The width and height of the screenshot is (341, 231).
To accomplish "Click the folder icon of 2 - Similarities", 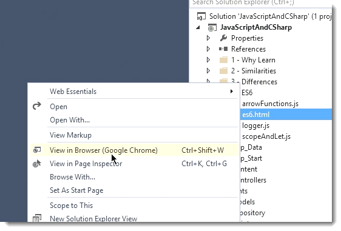I will 223,70.
